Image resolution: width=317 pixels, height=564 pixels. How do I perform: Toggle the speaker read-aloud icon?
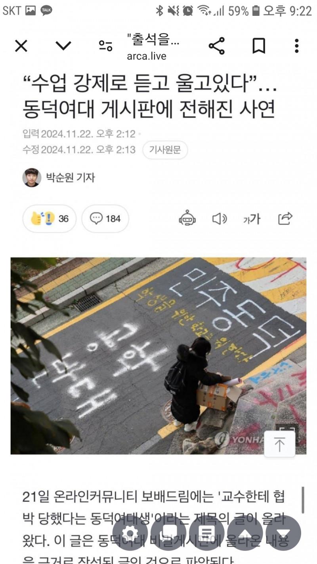220,219
